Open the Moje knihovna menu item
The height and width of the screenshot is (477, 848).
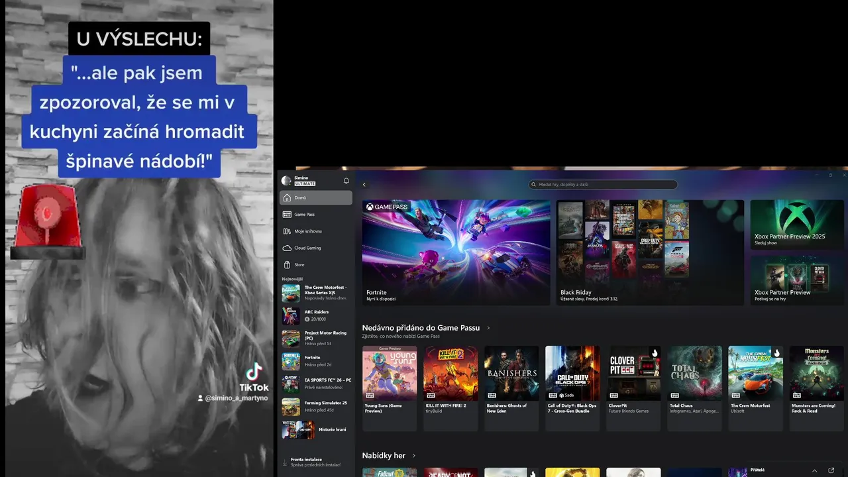click(316, 231)
